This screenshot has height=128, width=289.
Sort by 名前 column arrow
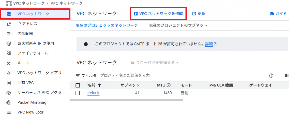[100, 85]
